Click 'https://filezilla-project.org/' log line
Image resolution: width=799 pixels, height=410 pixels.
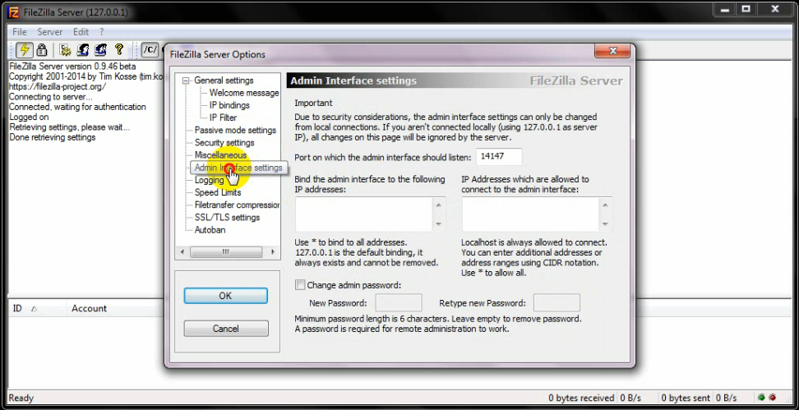(x=58, y=86)
